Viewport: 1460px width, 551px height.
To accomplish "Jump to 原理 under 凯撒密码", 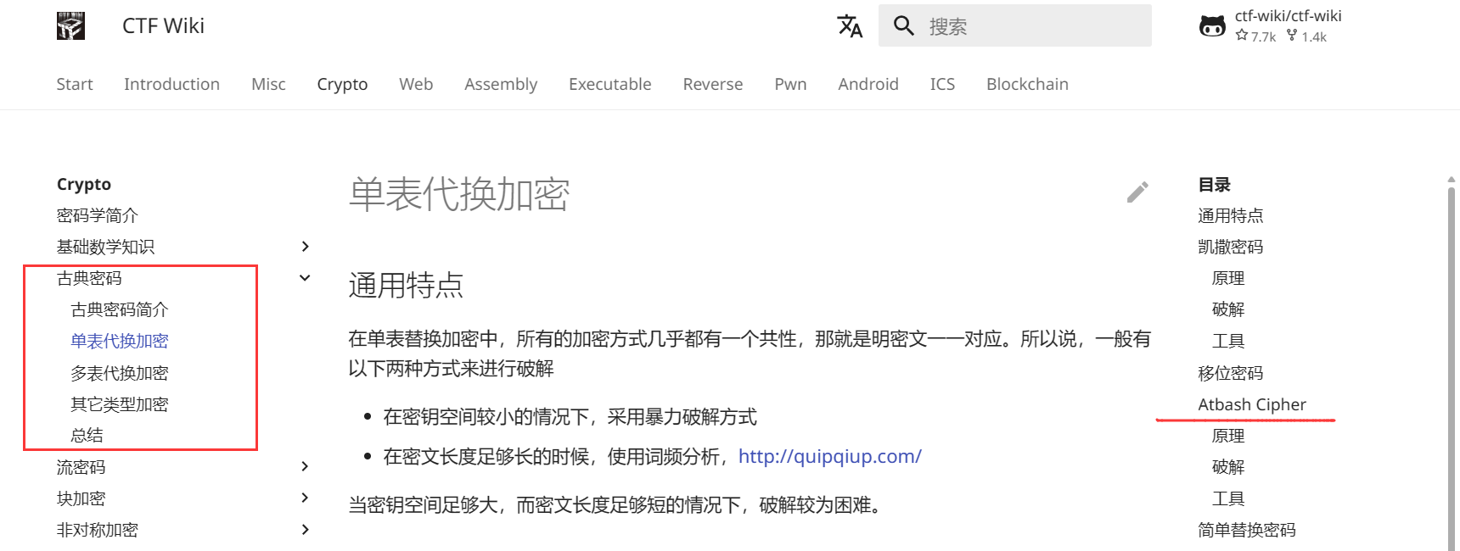I will (x=1228, y=278).
